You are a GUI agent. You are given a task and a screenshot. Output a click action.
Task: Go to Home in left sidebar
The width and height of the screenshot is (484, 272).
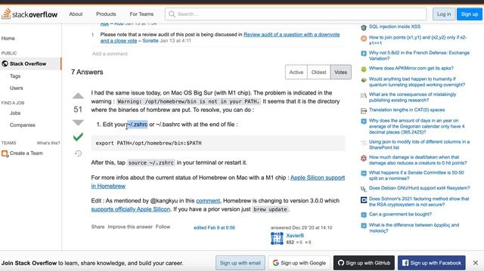(x=8, y=39)
